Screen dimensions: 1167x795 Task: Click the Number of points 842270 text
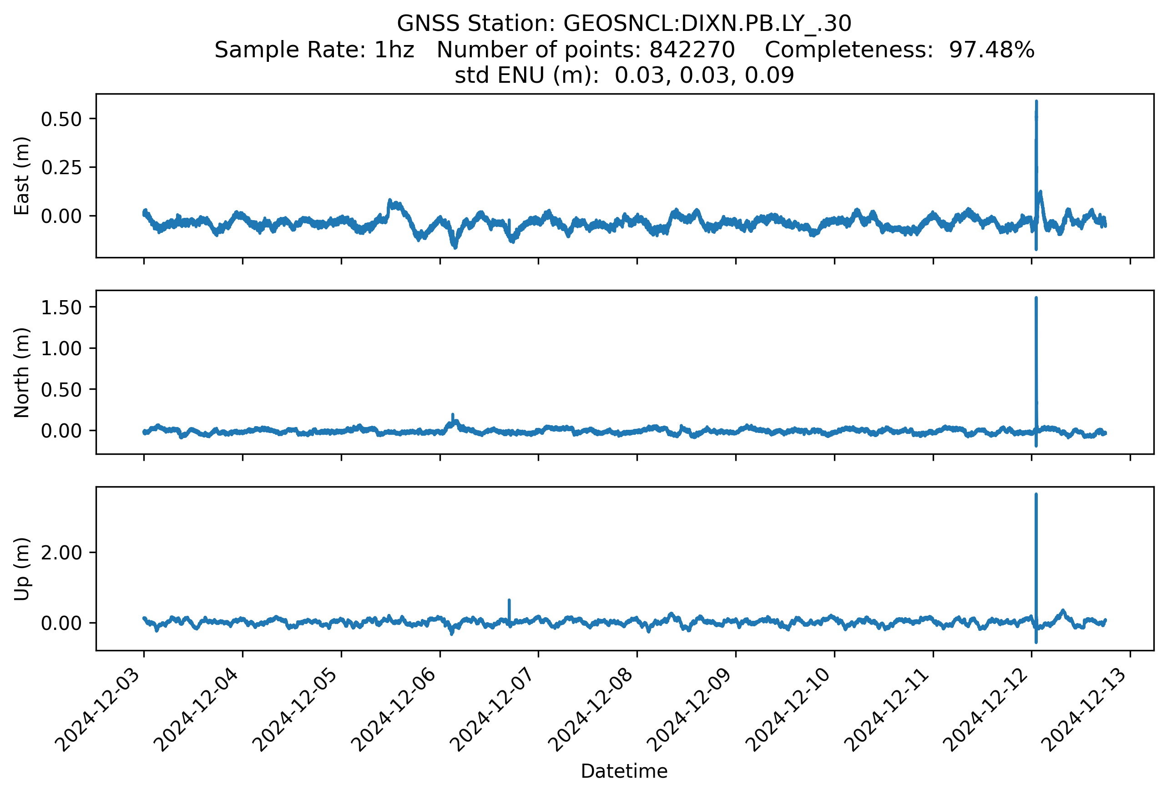tap(586, 50)
